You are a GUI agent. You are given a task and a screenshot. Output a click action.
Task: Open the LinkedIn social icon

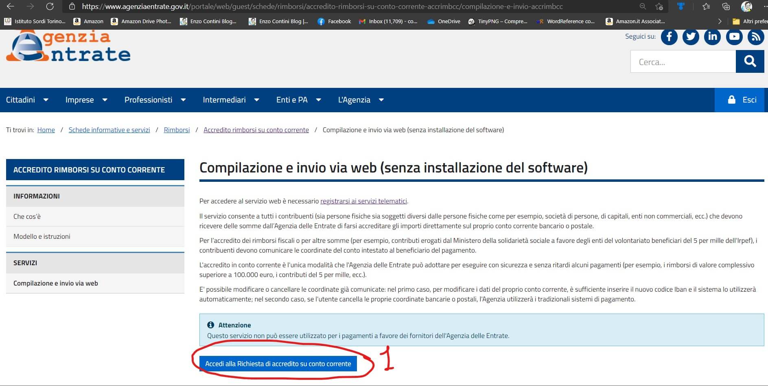click(712, 37)
